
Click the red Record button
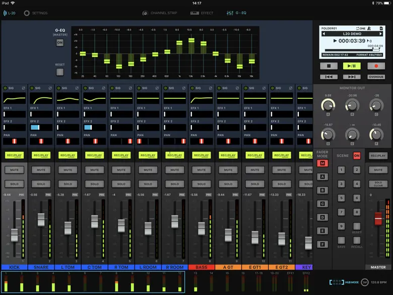(376, 66)
